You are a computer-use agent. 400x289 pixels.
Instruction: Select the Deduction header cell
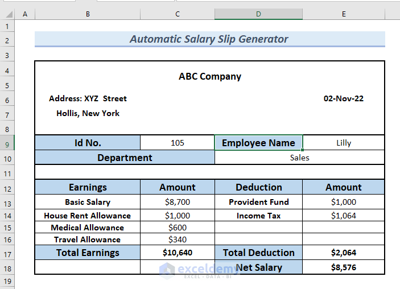point(258,187)
